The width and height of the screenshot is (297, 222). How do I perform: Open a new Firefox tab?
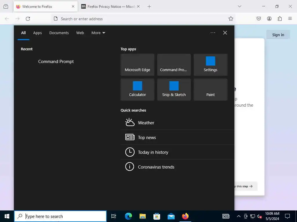[x=149, y=7]
